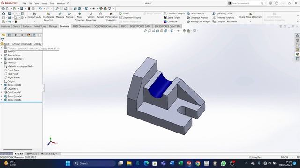The width and height of the screenshot is (300, 168).
Task: Open the FeatureManager design tree tab
Action: [x=3, y=35]
